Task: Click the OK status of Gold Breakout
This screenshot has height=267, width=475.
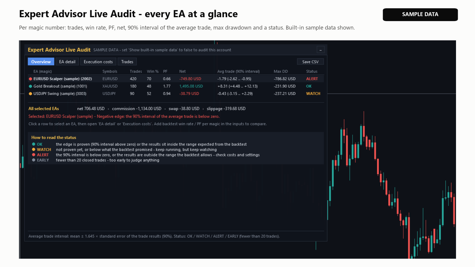Action: click(309, 86)
